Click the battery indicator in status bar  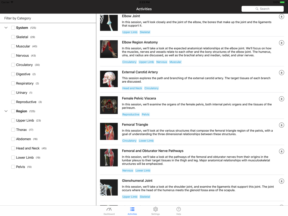coord(283,2)
